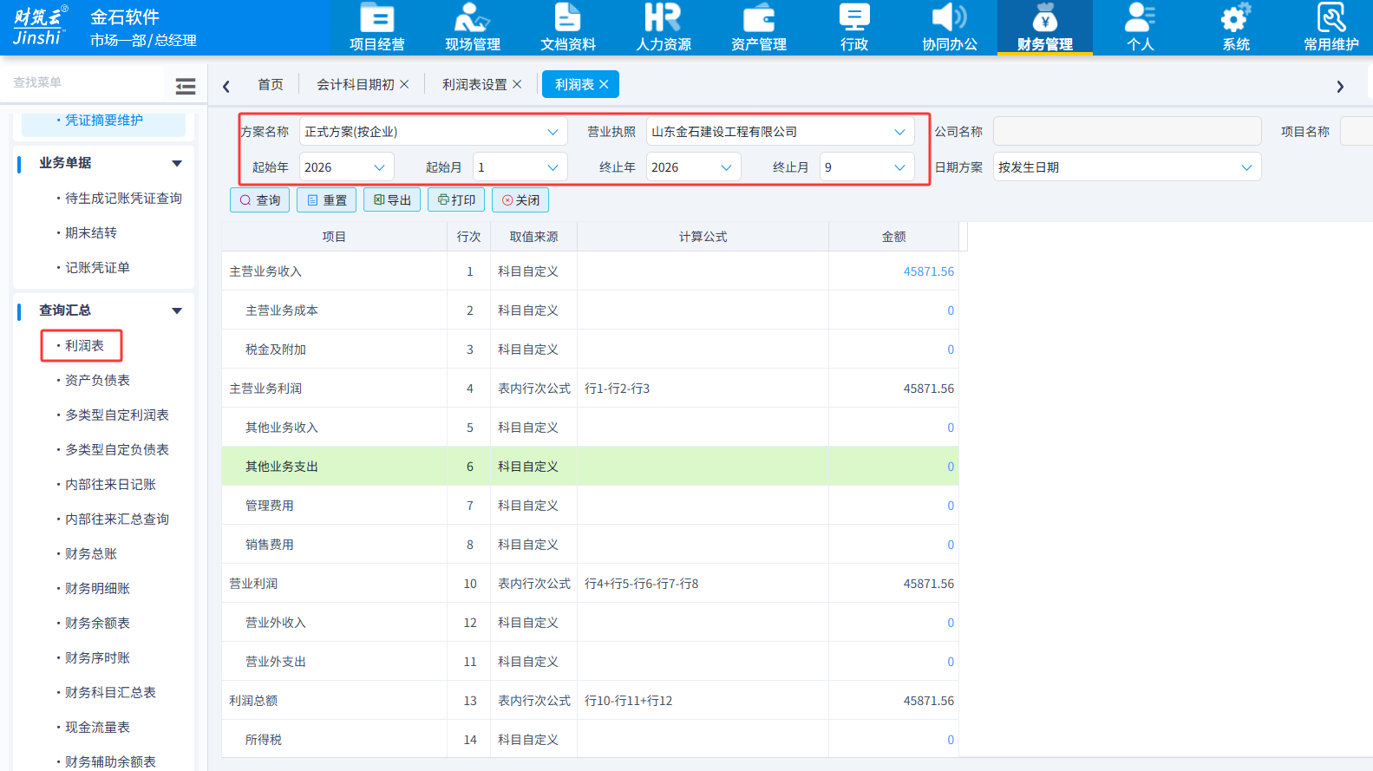
Task: Open the 系统 gear icon
Action: point(1235,27)
